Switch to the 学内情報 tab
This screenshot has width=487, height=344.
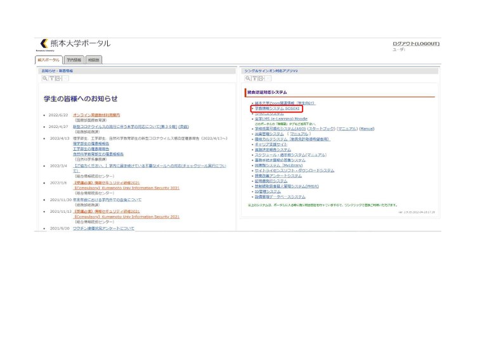(74, 60)
